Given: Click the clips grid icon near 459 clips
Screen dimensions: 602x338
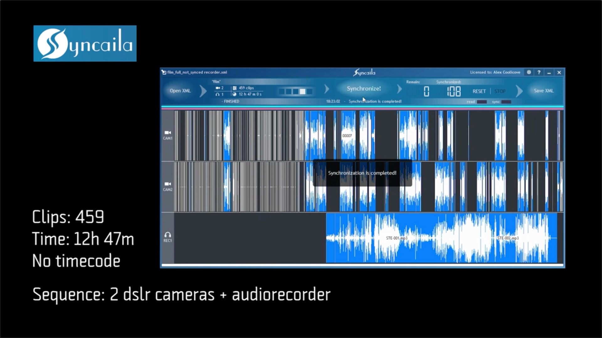Looking at the screenshot, I should click(235, 88).
